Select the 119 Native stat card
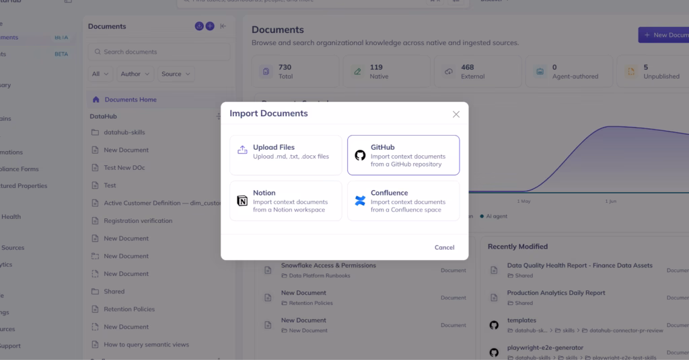Viewport: 689px width, 360px height. click(x=387, y=71)
